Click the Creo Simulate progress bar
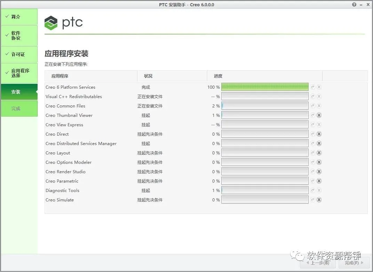The height and width of the screenshot is (272, 373). point(265,200)
